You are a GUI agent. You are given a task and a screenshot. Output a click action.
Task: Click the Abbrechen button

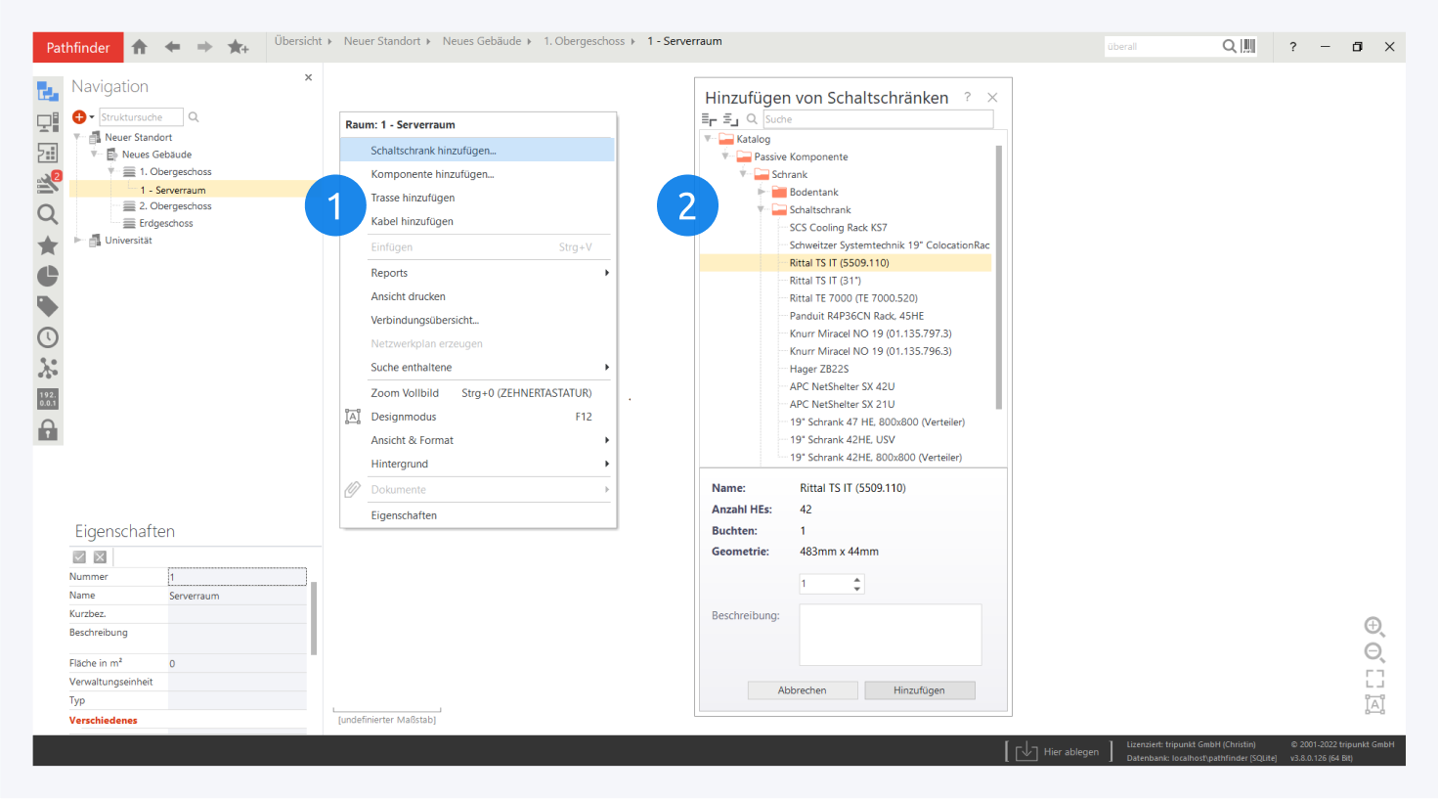coord(802,690)
